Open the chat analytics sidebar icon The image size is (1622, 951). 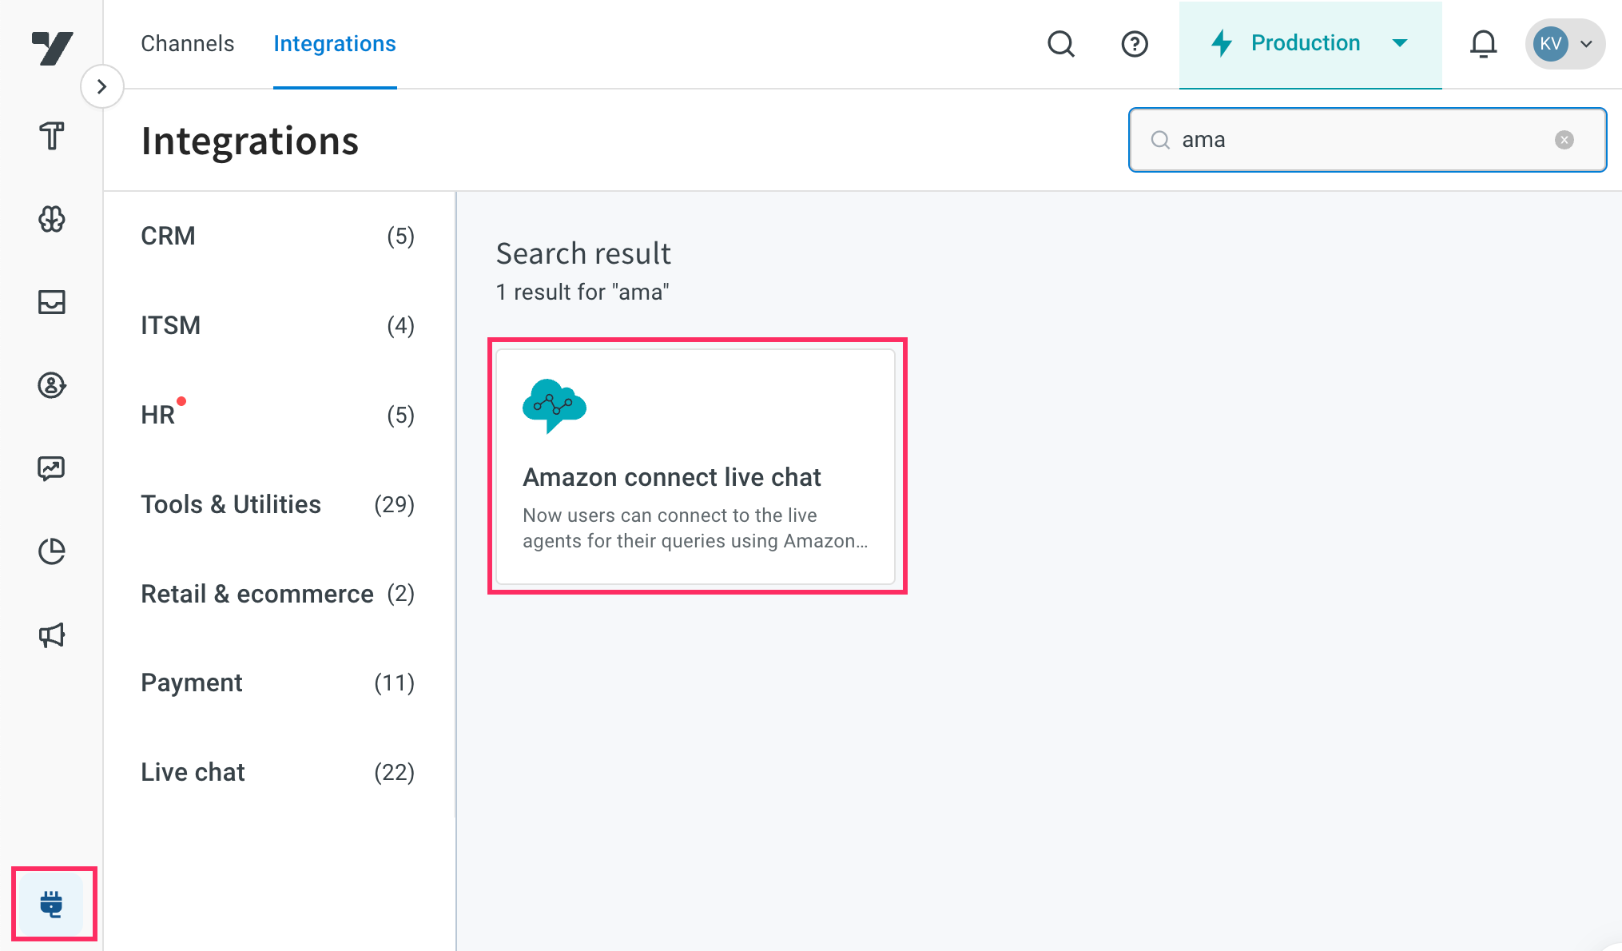click(52, 468)
